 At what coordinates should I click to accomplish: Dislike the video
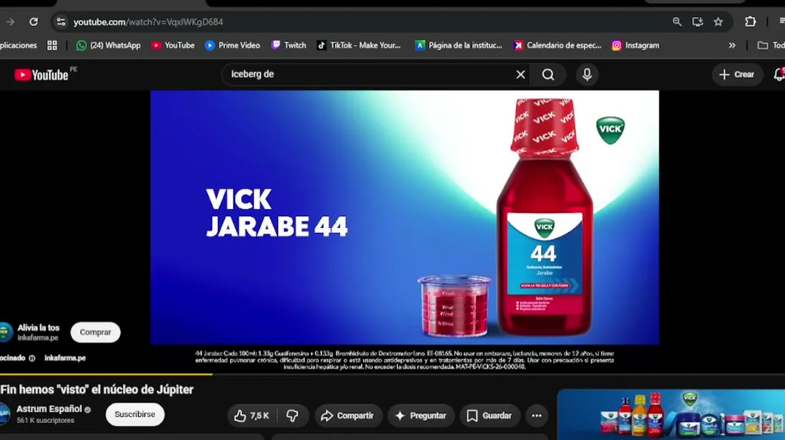[293, 416]
